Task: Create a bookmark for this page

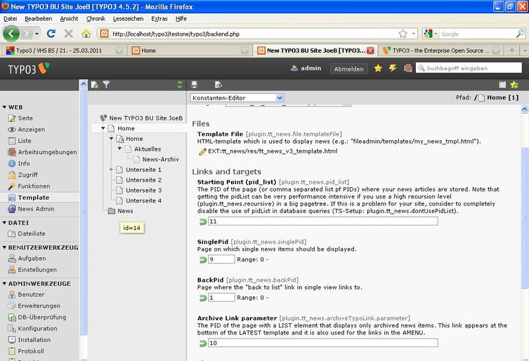Action: (514, 85)
